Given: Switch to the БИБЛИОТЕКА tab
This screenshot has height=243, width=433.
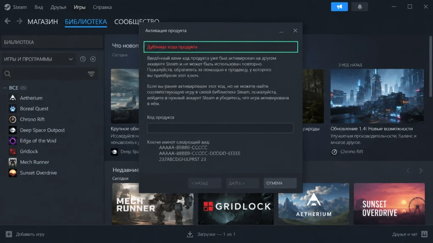Looking at the screenshot, I should [86, 22].
